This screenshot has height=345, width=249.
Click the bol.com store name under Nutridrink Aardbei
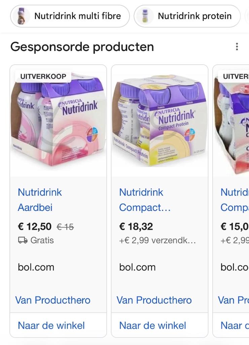36,267
